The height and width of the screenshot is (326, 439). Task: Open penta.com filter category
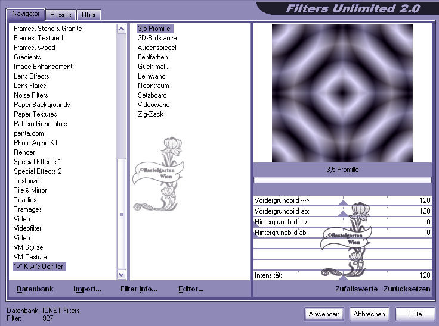[29, 133]
